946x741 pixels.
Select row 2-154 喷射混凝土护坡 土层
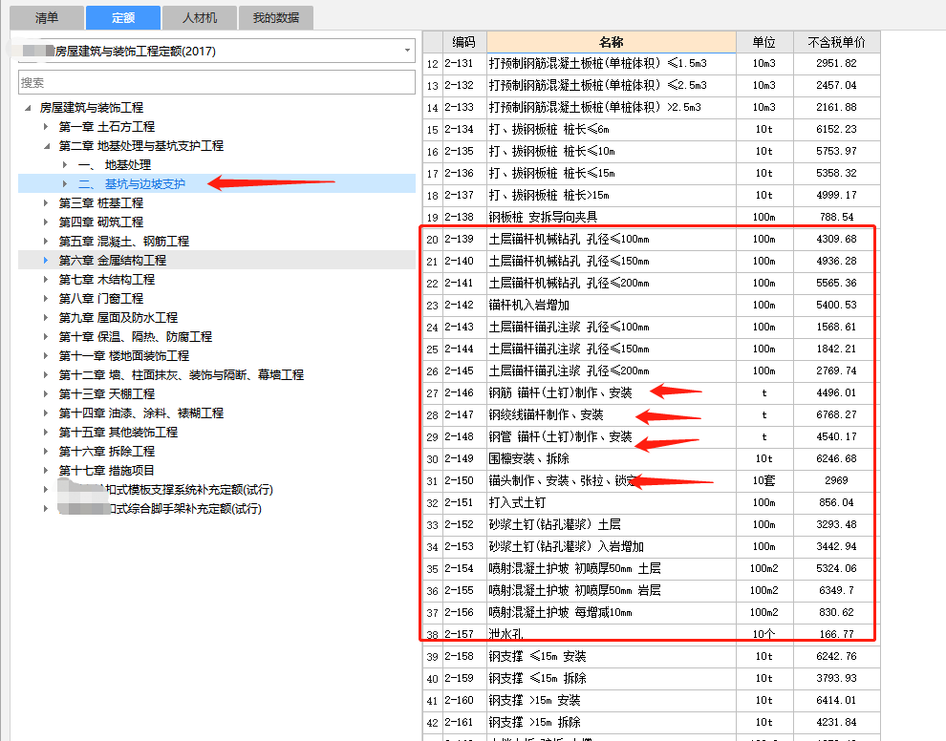(652, 568)
